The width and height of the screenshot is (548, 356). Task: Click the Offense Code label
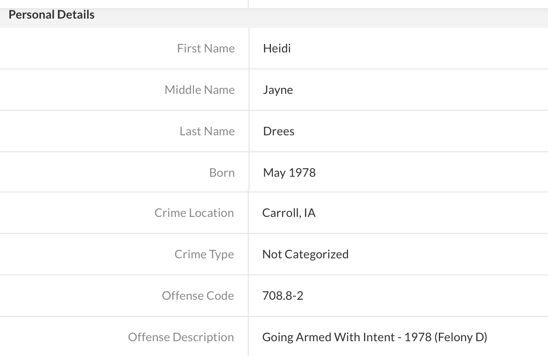[x=197, y=296]
